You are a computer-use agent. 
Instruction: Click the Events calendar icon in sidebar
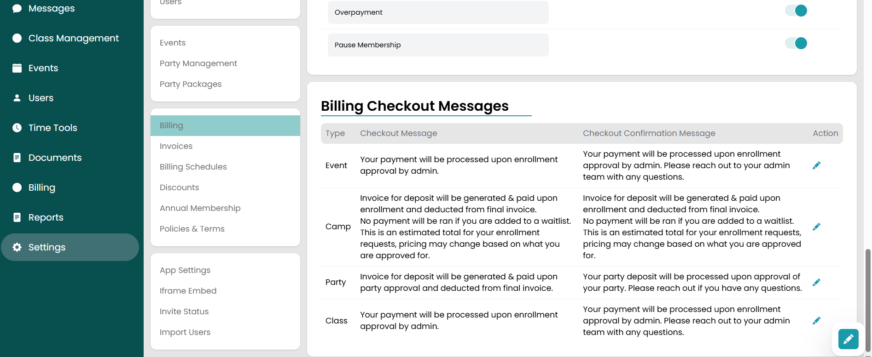[x=17, y=68]
